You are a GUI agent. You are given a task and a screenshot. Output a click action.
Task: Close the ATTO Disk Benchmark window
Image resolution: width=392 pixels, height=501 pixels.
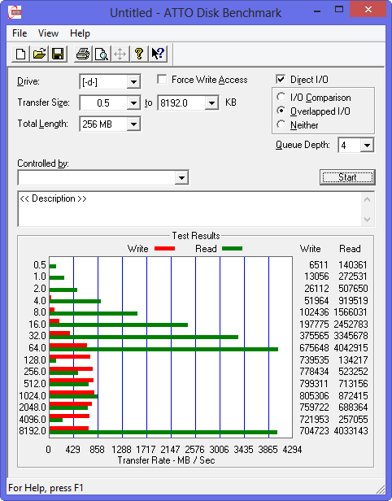click(x=368, y=11)
